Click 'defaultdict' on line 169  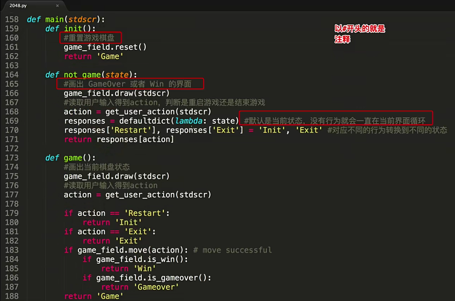144,121
